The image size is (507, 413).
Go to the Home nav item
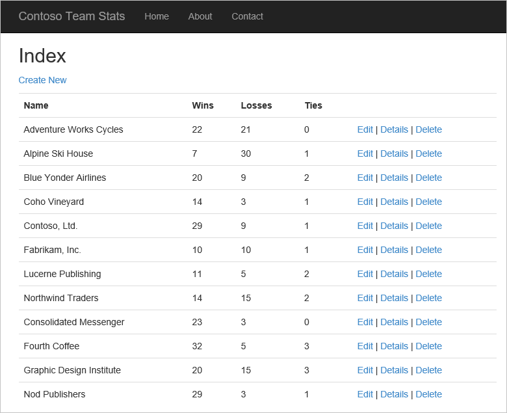click(157, 16)
